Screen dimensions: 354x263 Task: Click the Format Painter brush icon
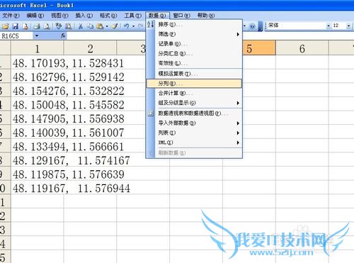pyautogui.click(x=115, y=26)
